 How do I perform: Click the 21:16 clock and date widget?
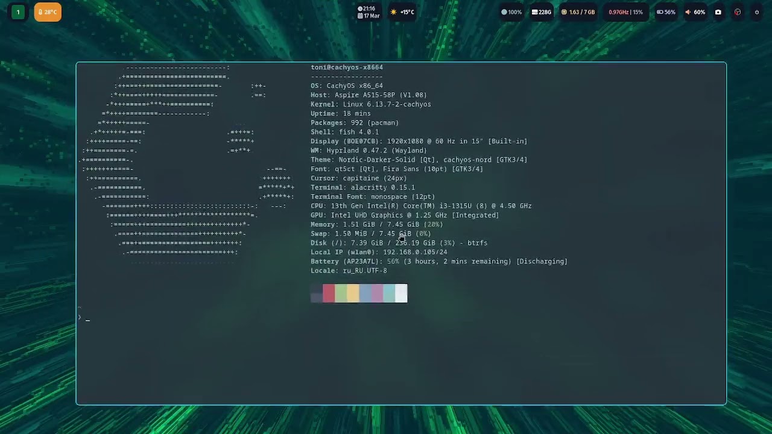coord(369,12)
